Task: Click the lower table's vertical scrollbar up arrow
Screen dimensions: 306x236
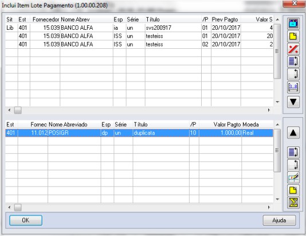Action: click(277, 125)
